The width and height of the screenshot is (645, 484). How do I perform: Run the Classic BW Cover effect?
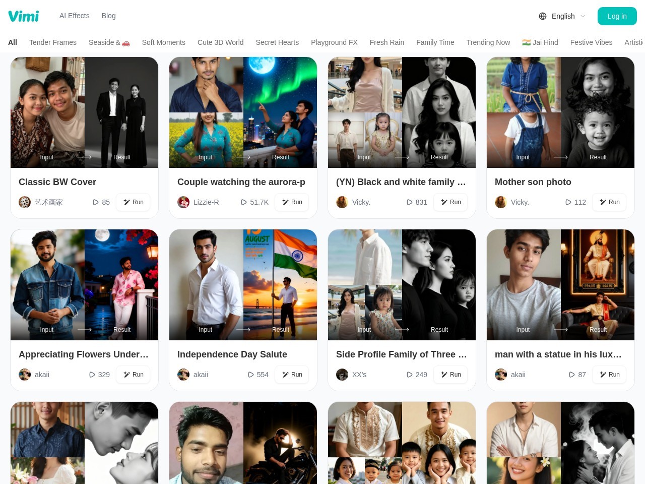[x=134, y=202]
